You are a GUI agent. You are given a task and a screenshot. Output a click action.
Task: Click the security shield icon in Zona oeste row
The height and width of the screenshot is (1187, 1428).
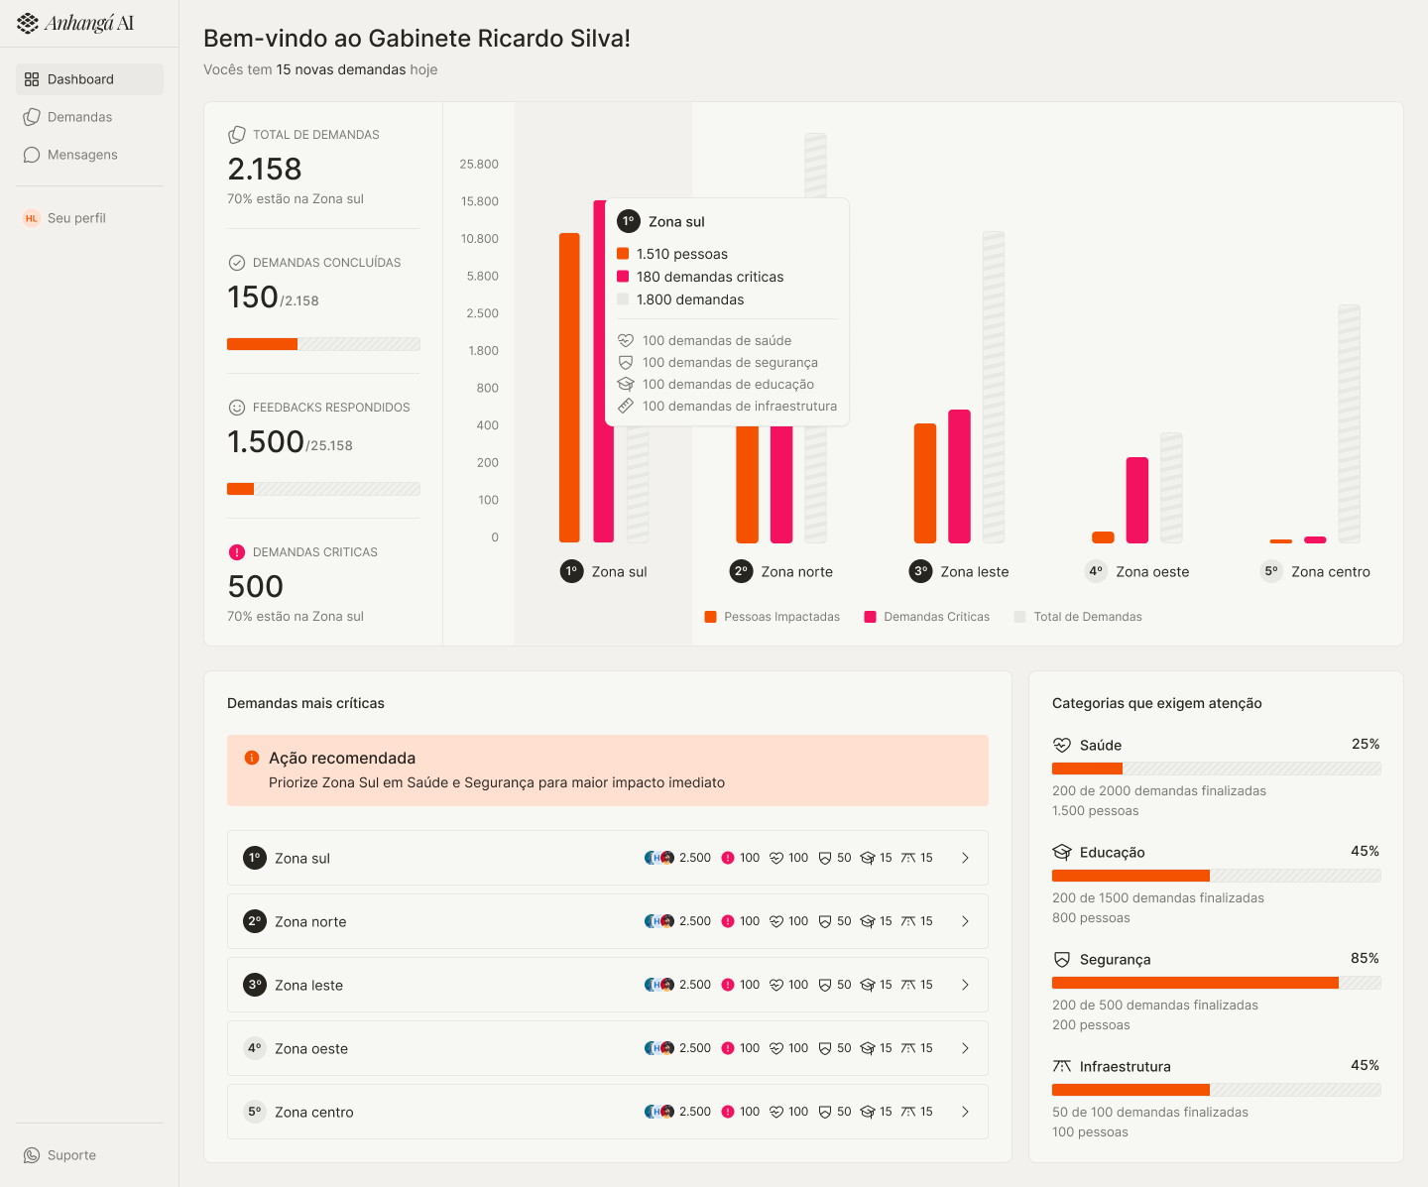pyautogui.click(x=825, y=1048)
